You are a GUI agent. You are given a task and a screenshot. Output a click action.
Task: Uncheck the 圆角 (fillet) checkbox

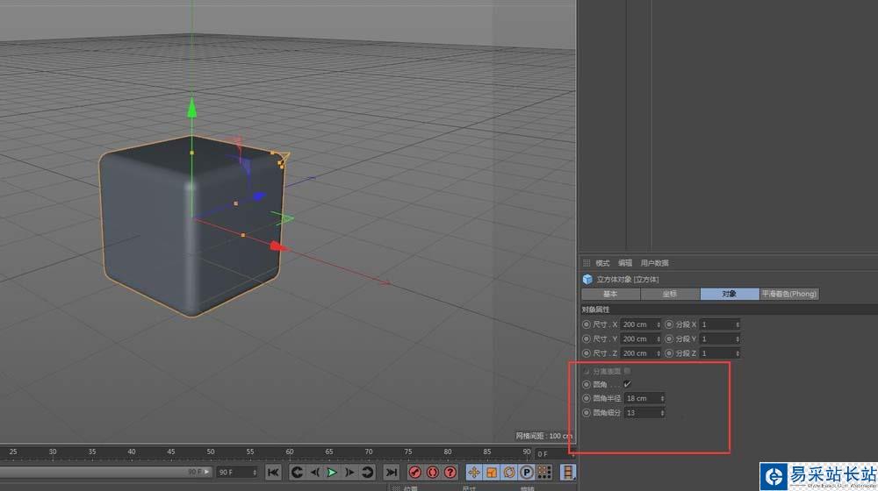pyautogui.click(x=627, y=384)
